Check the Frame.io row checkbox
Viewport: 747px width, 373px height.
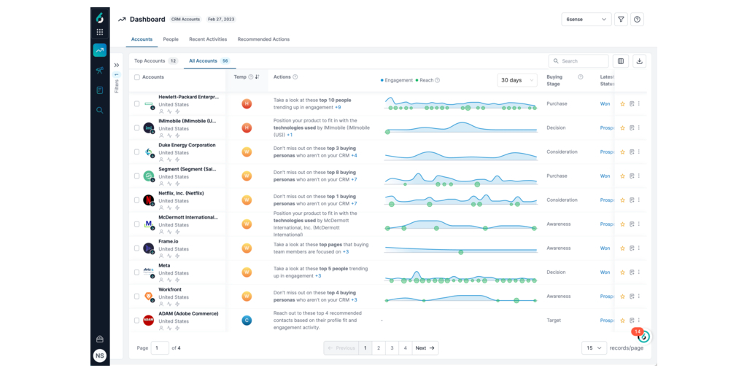(x=136, y=248)
